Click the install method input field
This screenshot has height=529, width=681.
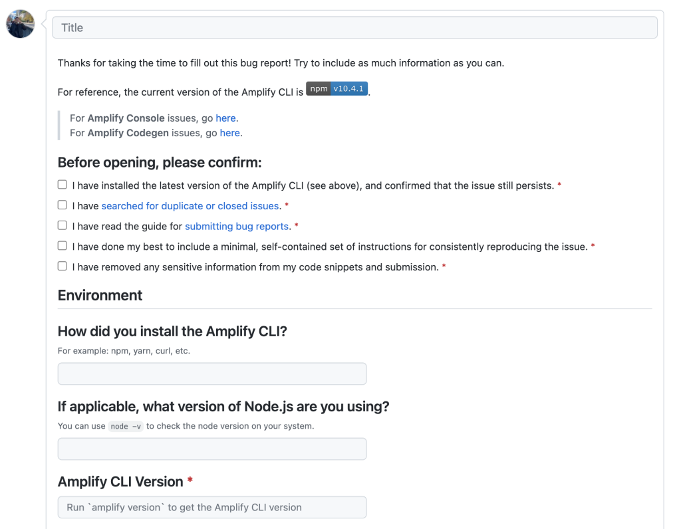click(211, 373)
